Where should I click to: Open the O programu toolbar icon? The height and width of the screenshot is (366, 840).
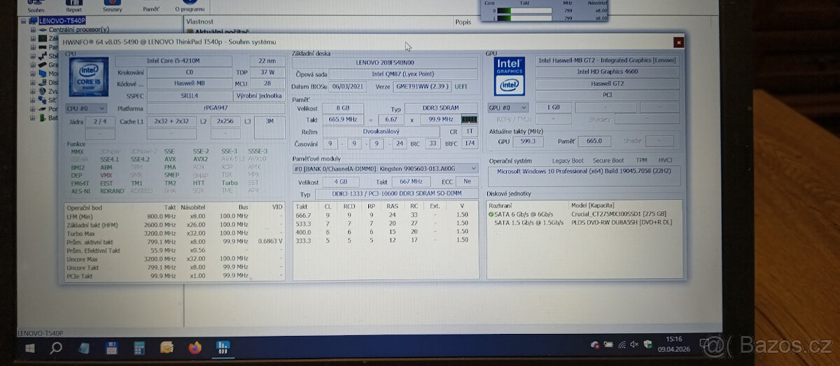[190, 6]
